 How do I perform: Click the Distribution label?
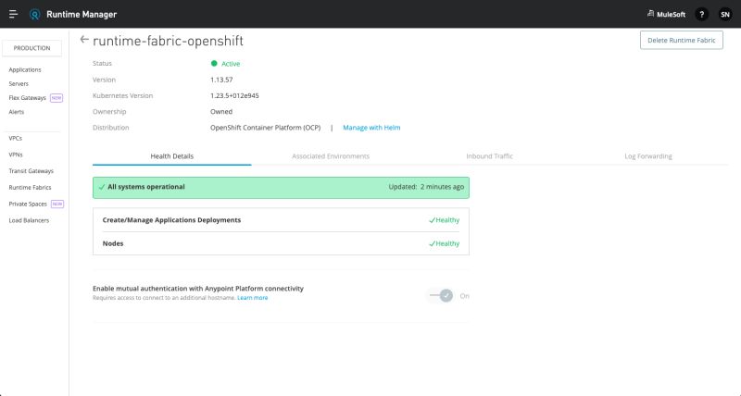coord(110,128)
